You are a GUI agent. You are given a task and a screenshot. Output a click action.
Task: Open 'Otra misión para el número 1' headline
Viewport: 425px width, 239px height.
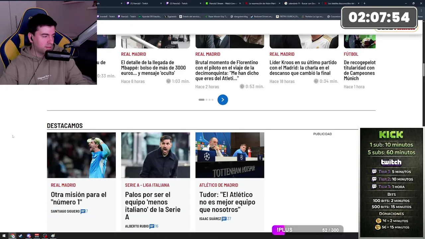tap(79, 198)
